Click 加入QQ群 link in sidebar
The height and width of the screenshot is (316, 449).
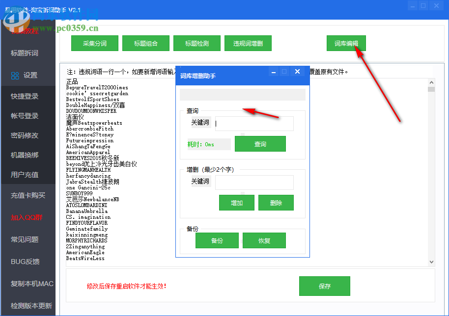click(27, 217)
